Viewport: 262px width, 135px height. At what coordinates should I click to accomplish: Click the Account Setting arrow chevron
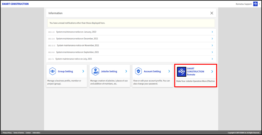(169, 71)
